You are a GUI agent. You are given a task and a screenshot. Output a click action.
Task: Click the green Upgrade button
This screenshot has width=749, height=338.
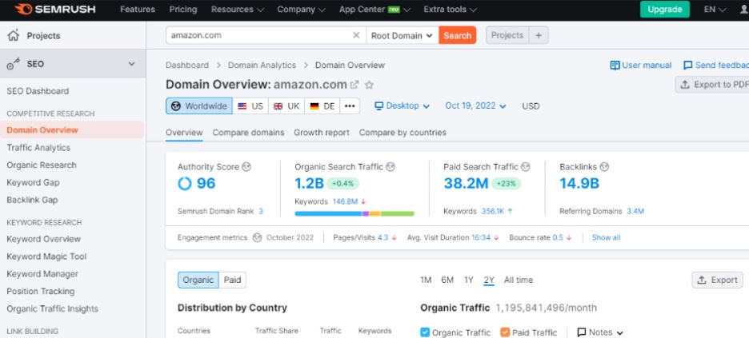(664, 10)
